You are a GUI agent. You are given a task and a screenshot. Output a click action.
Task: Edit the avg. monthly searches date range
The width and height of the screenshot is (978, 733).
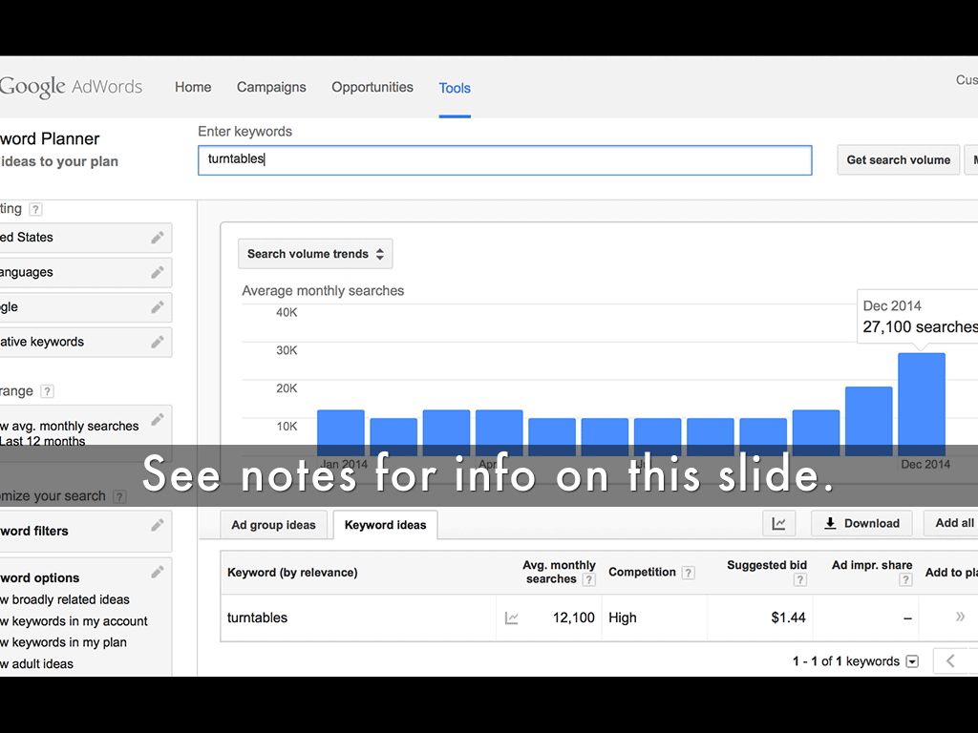click(x=158, y=419)
